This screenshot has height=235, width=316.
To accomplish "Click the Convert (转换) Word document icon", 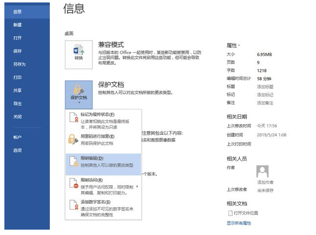I will [79, 55].
